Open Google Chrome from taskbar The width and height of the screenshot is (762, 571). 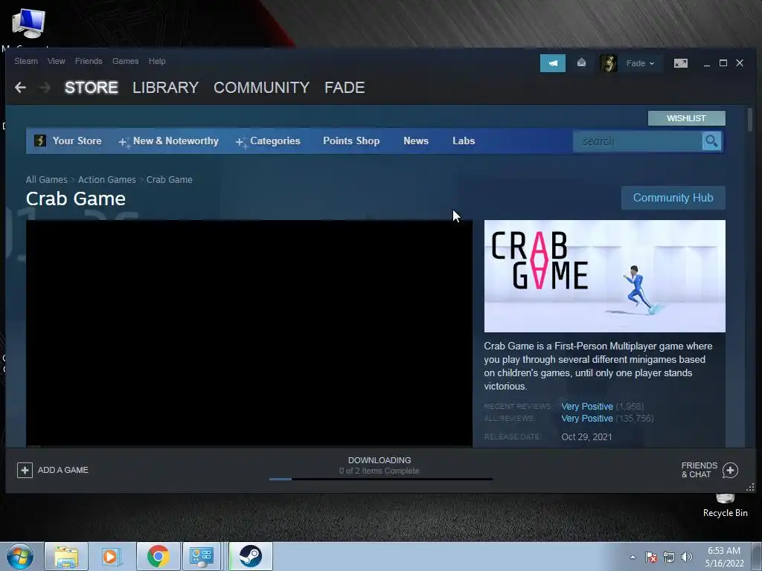click(158, 556)
